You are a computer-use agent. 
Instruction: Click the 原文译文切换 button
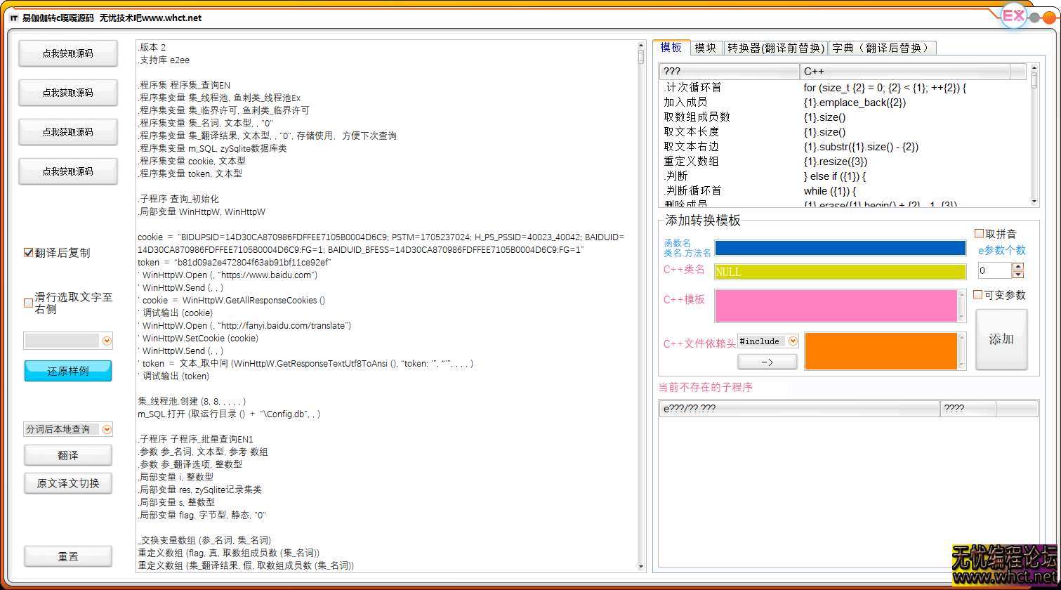[x=67, y=483]
